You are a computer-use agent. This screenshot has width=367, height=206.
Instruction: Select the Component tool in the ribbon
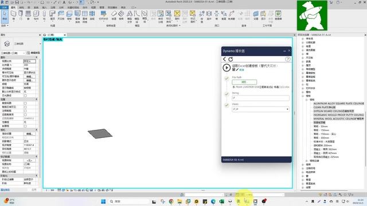[36, 15]
